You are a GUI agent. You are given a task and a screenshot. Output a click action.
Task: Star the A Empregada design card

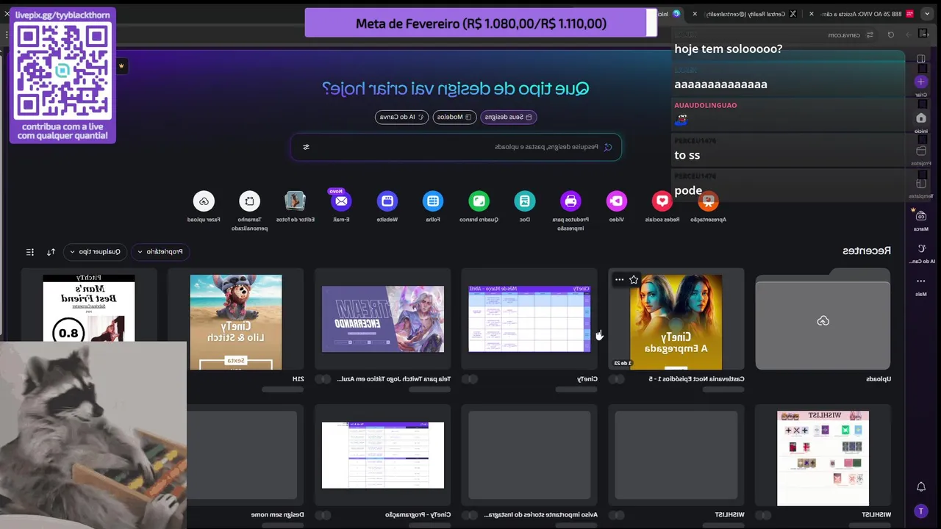coord(634,279)
